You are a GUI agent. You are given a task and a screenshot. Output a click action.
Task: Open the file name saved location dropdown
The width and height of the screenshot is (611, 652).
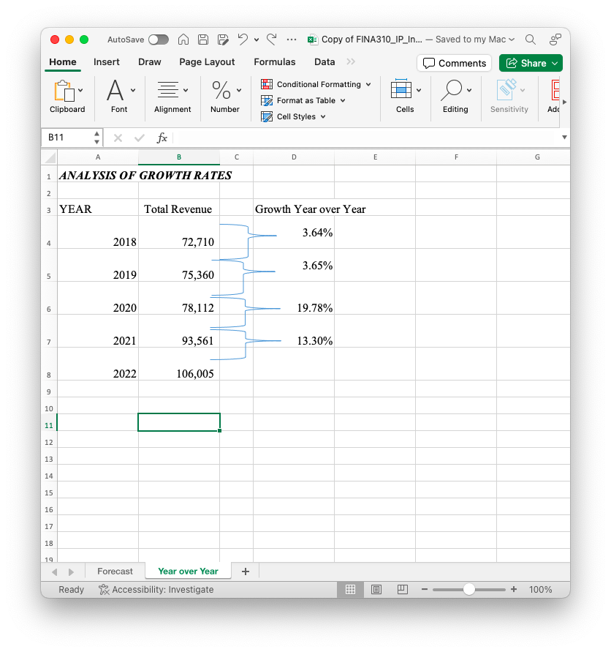512,40
